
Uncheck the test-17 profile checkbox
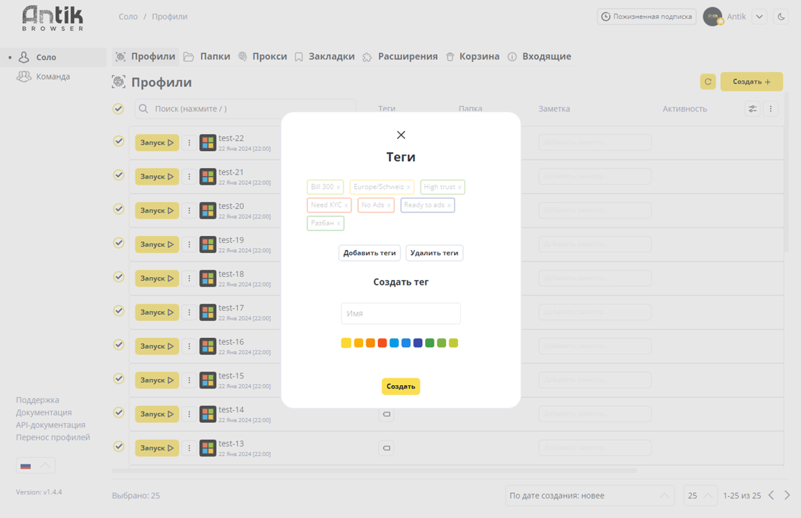[x=119, y=310]
